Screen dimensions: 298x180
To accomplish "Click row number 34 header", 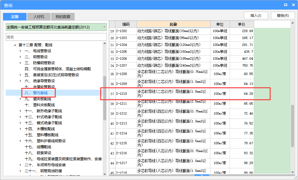I will (112, 66).
